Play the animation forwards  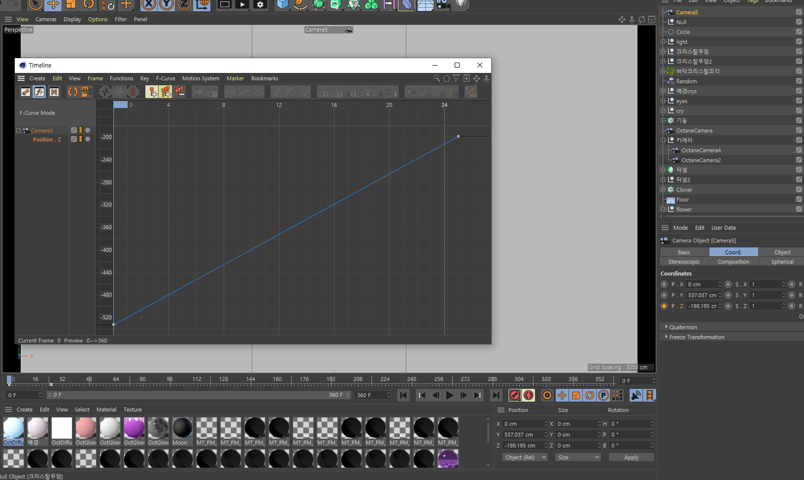coord(449,395)
